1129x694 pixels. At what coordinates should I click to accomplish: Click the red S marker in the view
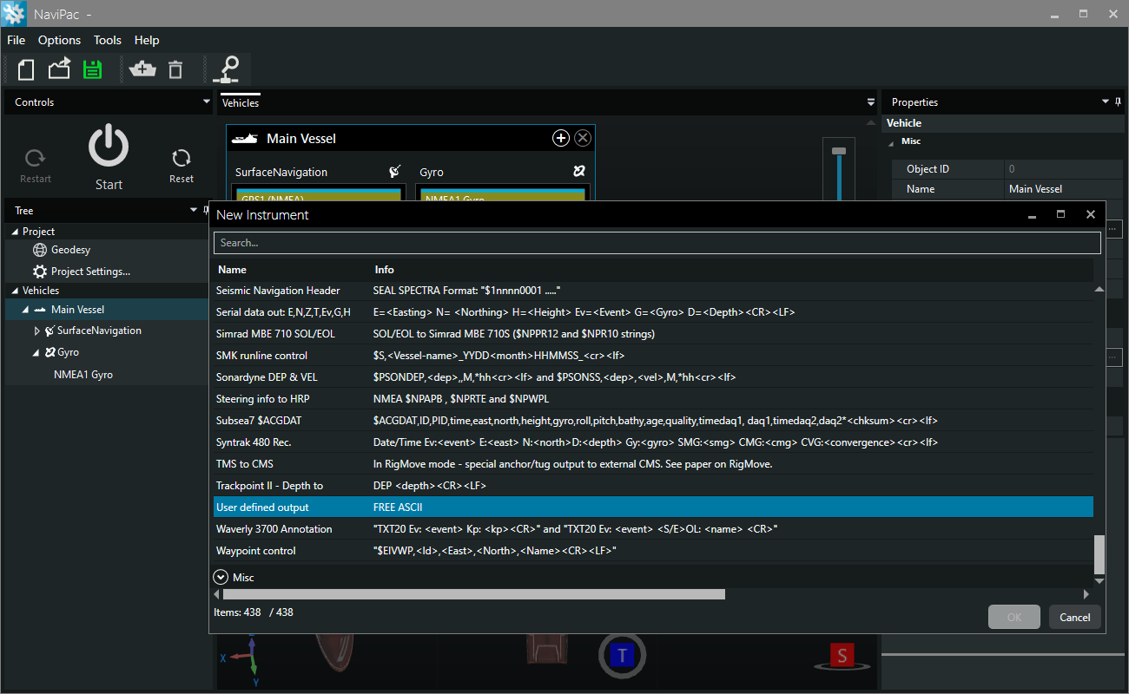point(841,656)
